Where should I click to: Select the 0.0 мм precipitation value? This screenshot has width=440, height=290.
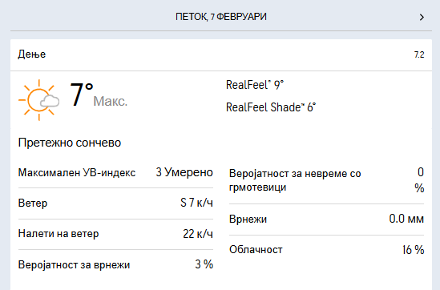(x=406, y=219)
